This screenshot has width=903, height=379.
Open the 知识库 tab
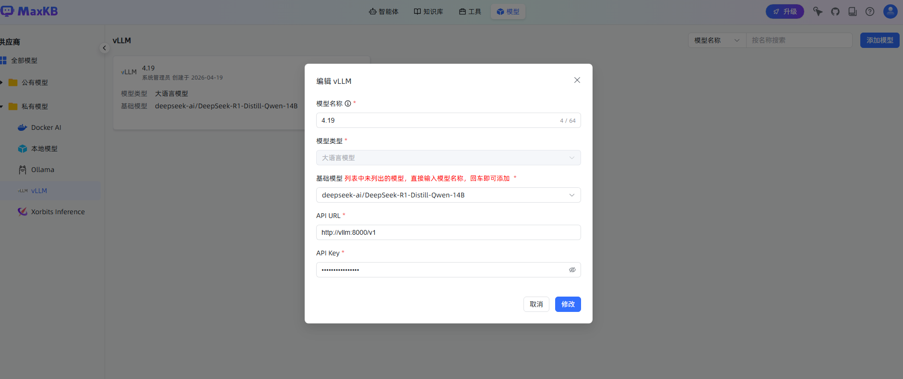[428, 11]
